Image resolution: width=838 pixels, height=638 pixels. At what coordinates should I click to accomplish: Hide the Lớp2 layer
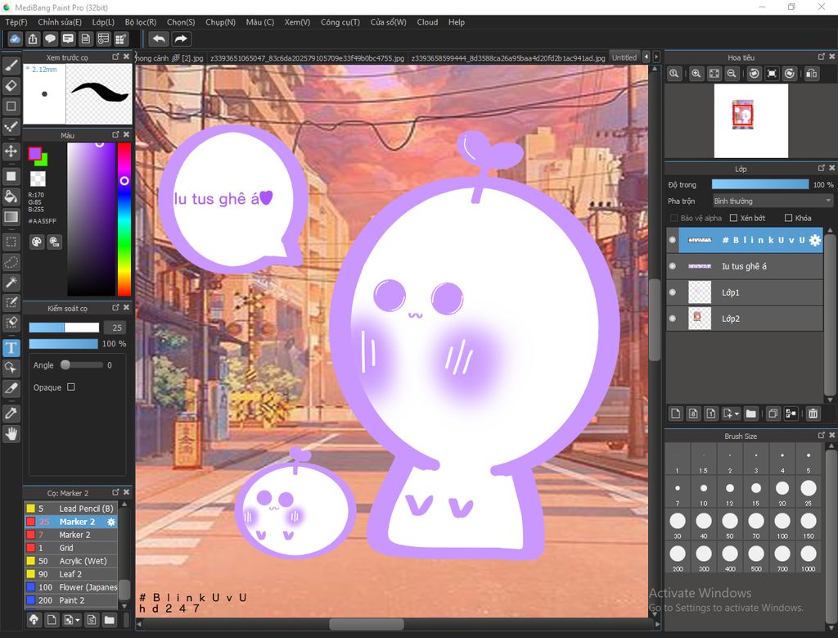[x=673, y=319]
